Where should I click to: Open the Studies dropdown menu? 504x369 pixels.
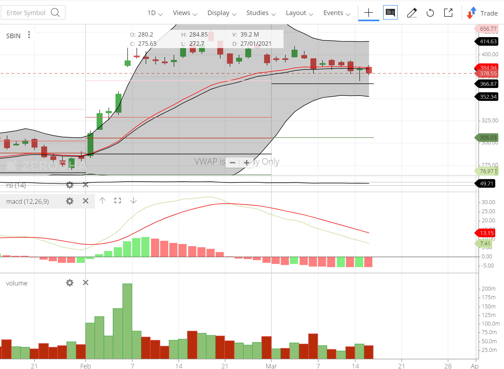point(261,13)
